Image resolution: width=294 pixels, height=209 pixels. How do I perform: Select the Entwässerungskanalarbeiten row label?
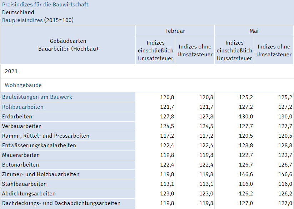[x=39, y=146]
